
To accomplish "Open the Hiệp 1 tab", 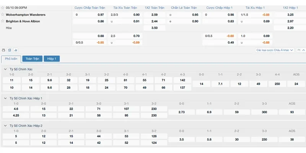I will [52, 59].
